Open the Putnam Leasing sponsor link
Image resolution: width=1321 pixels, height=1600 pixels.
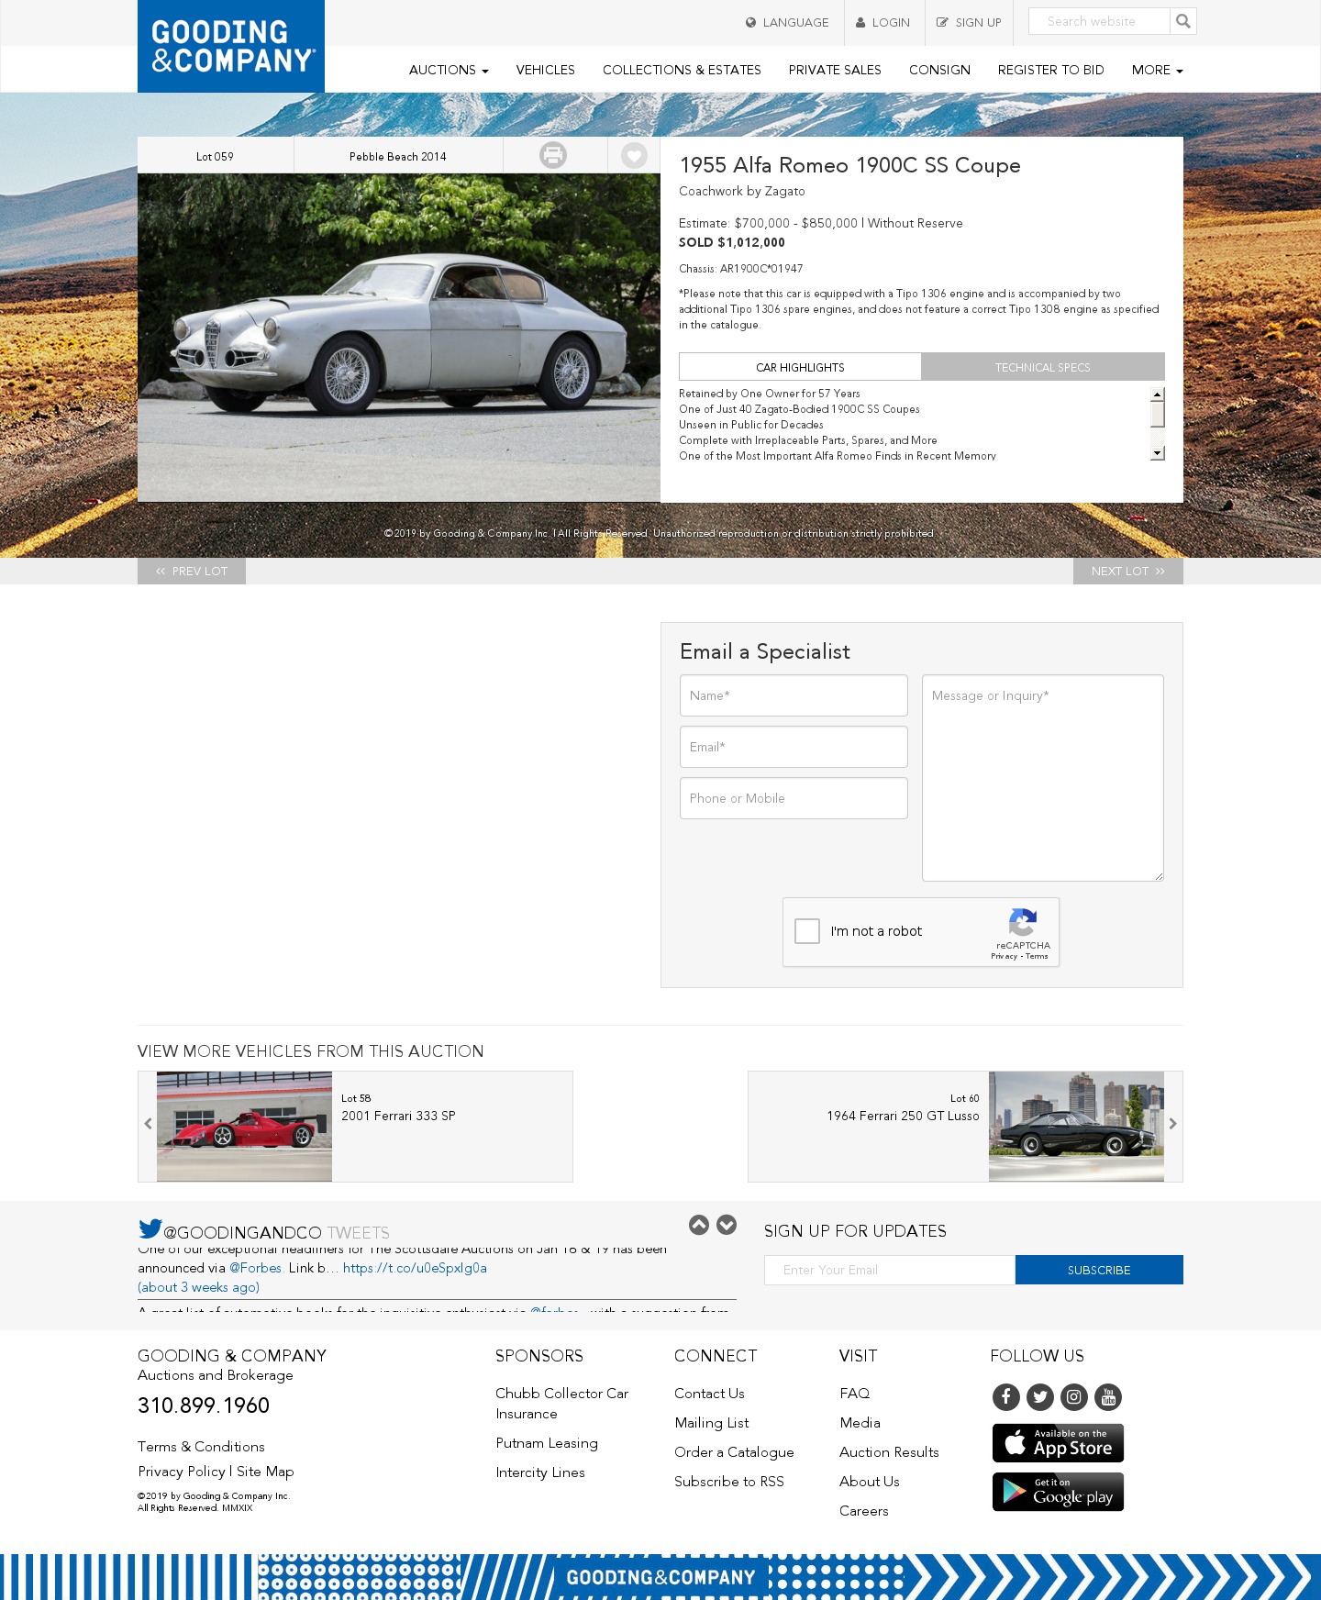pyautogui.click(x=547, y=1443)
